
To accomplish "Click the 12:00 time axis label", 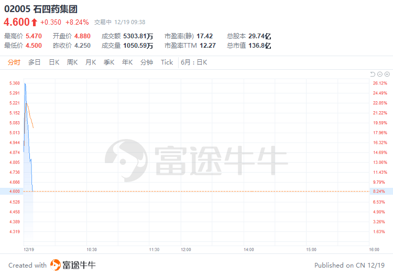I will pyautogui.click(x=185, y=250).
